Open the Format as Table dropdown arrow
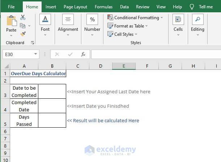The image size is (221, 162). [146, 26]
